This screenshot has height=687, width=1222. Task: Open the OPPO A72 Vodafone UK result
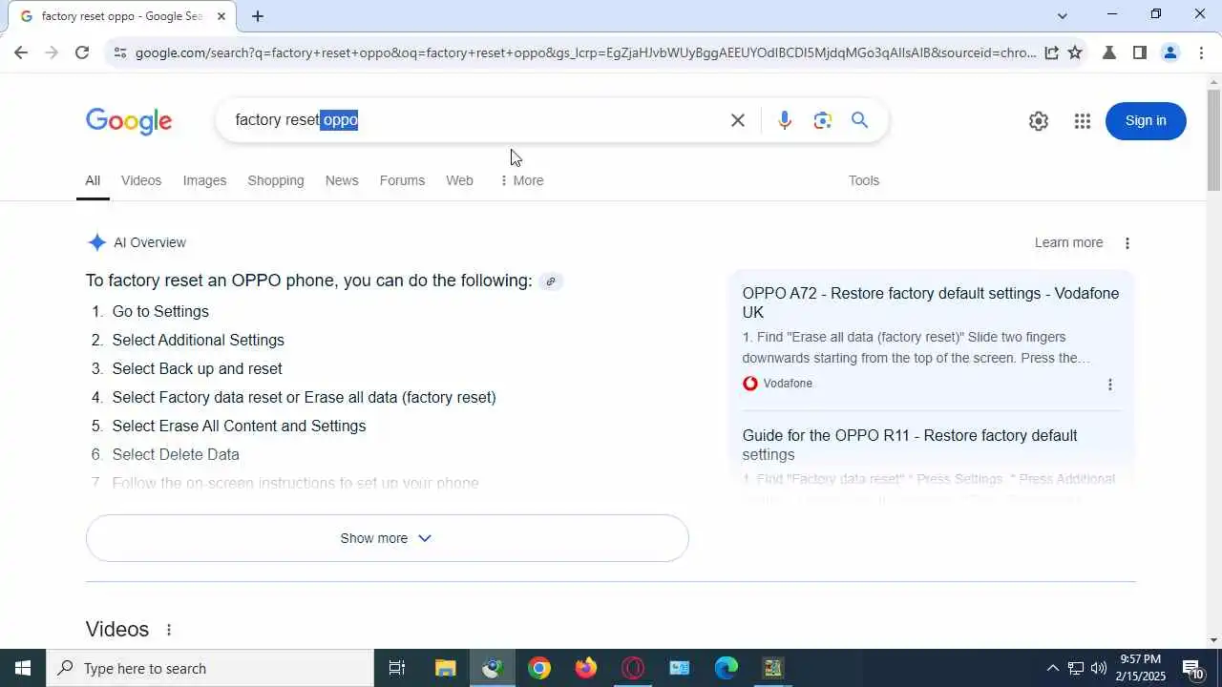[931, 303]
